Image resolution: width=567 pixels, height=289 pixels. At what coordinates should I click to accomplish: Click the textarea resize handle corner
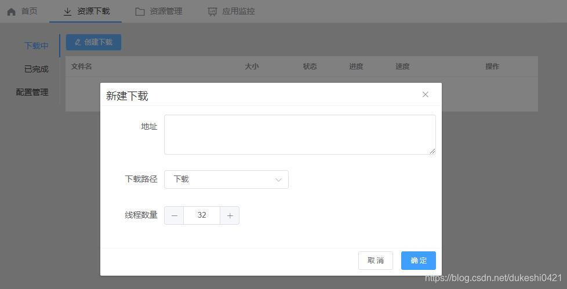coord(432,151)
